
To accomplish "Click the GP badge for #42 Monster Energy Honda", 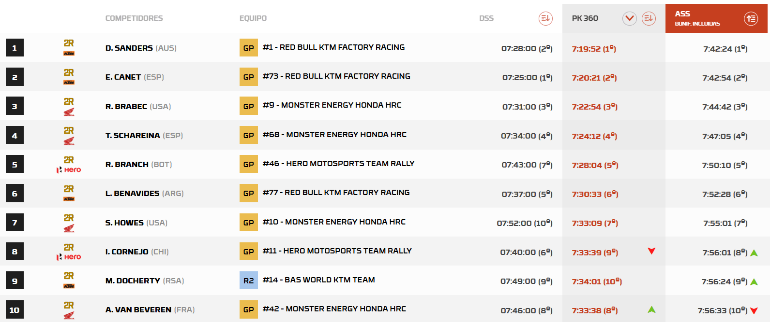I will (249, 309).
